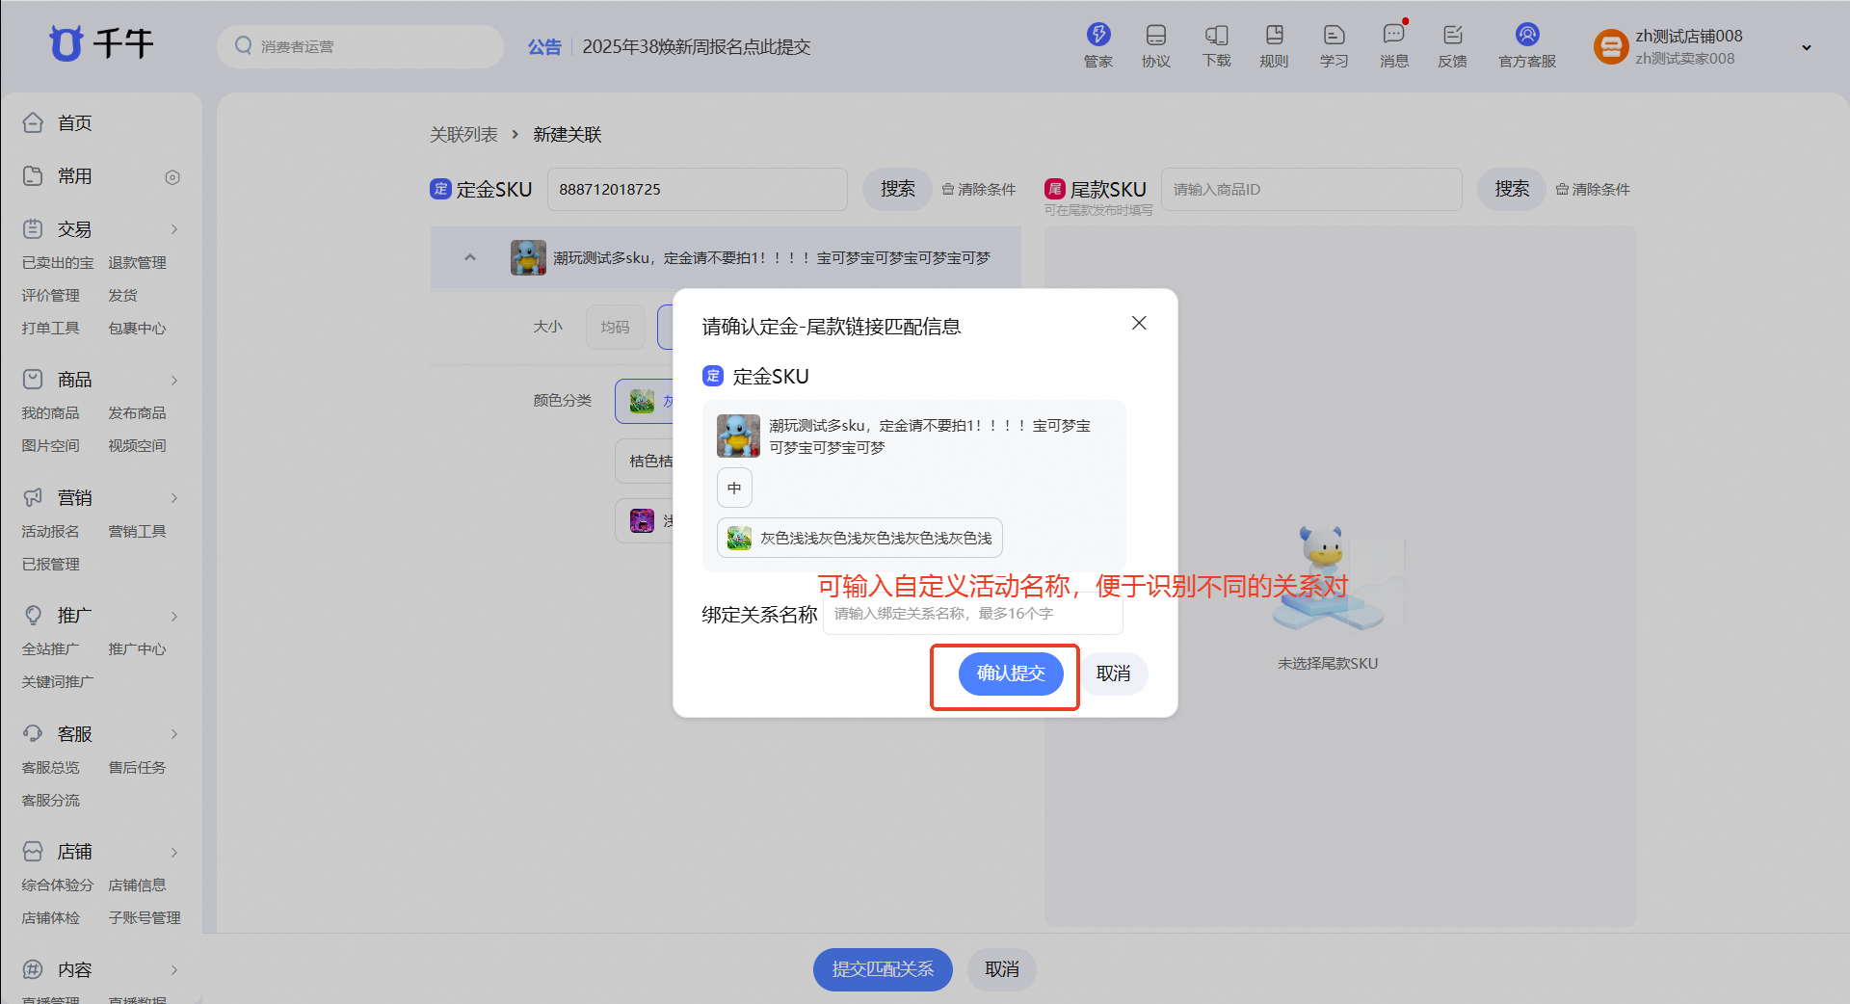Collapse the deposit product row chevron
The image size is (1850, 1004).
(470, 257)
